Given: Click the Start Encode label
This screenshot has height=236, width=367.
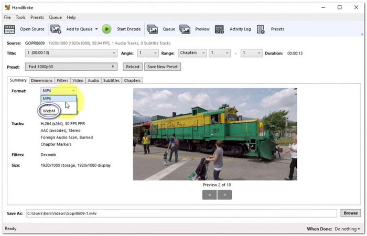Looking at the screenshot, I should pos(129,29).
